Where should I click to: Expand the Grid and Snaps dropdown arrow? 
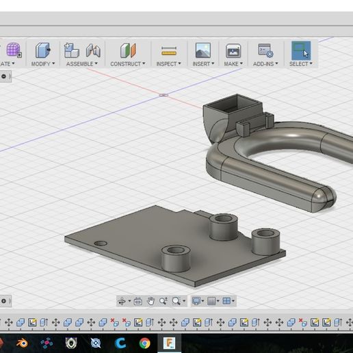(218, 301)
